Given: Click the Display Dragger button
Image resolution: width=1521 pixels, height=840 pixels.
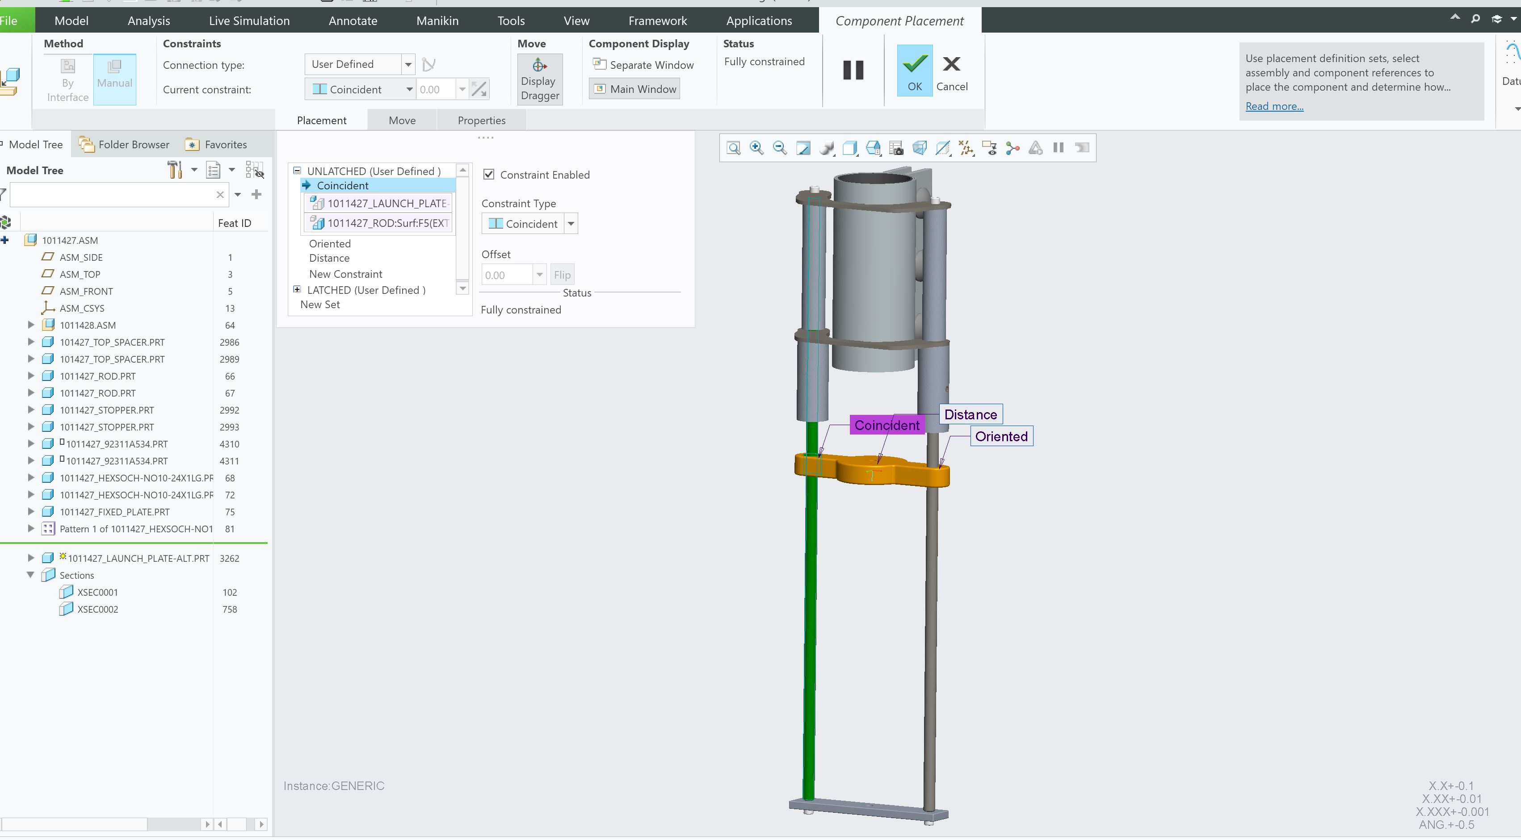Looking at the screenshot, I should point(540,79).
